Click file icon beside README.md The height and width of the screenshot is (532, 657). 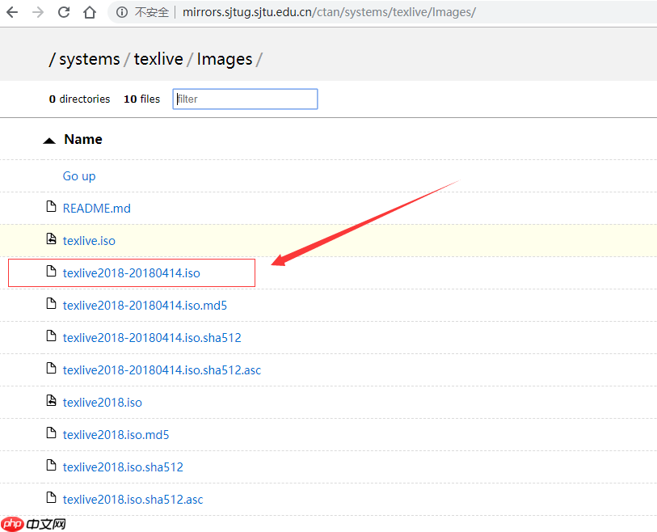(x=51, y=207)
